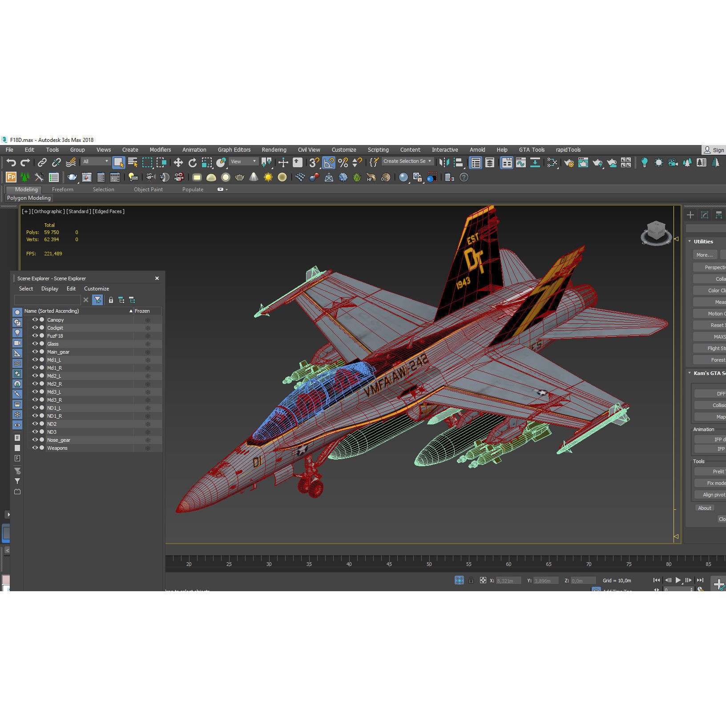Screen dimensions: 726x726
Task: Click frame 50 on the timeline ruler
Action: (x=429, y=564)
